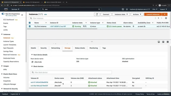Switch to Tags tab

point(104,48)
